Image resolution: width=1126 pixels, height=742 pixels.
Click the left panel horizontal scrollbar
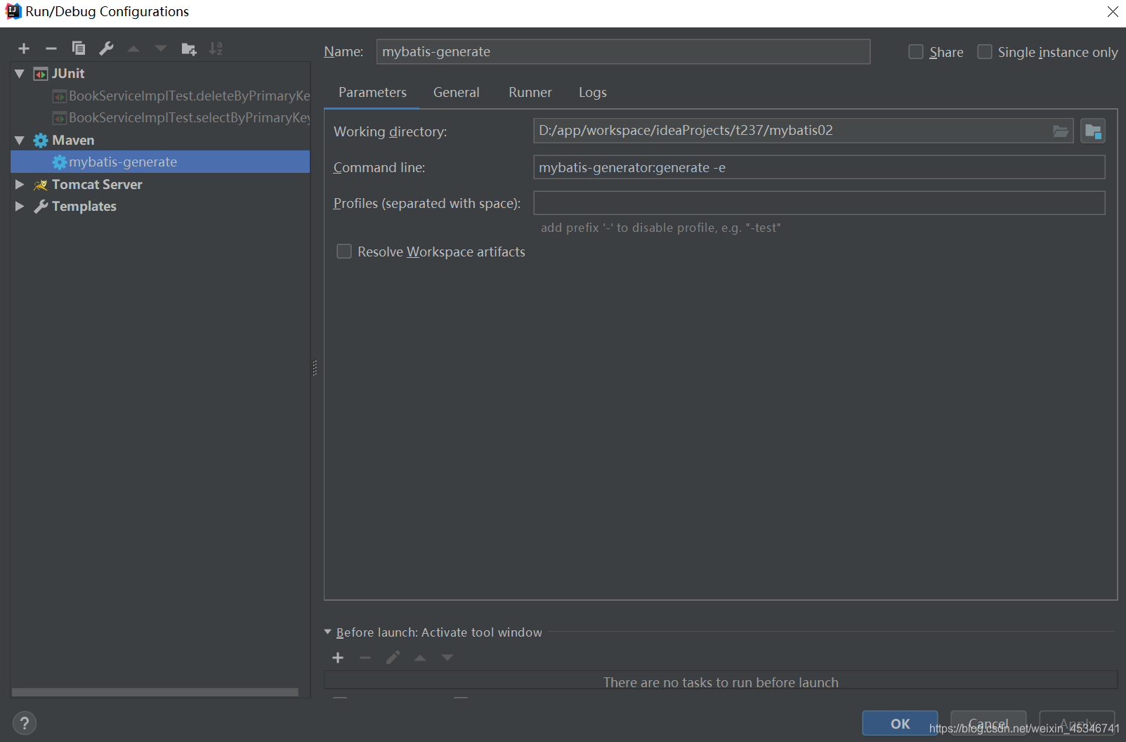click(155, 692)
